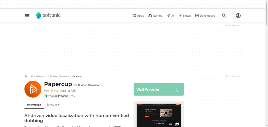The image size is (268, 127).
Task: Select the Information tab
Action: pos(34,105)
